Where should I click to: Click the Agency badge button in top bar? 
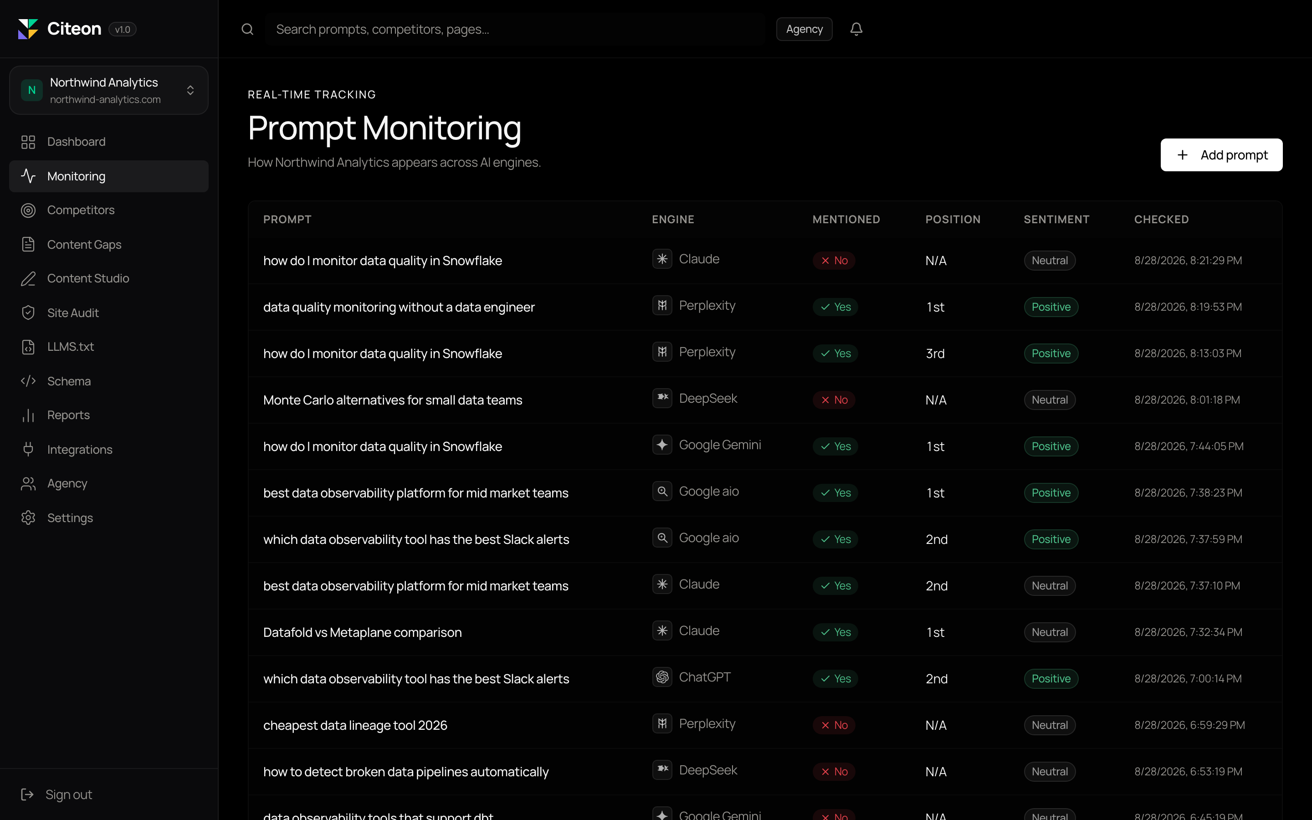(x=804, y=29)
